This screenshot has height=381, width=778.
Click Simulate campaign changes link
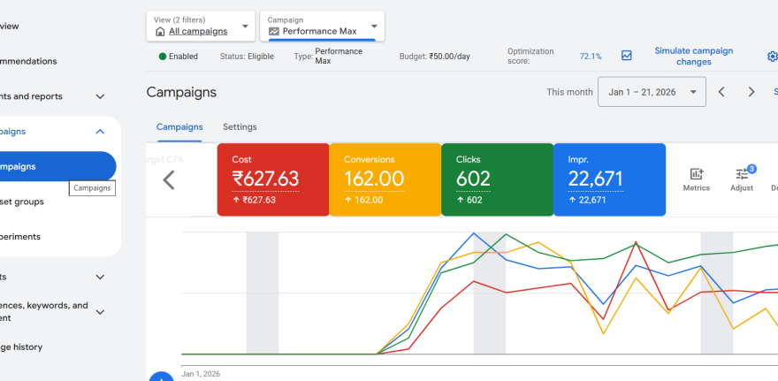pos(693,57)
